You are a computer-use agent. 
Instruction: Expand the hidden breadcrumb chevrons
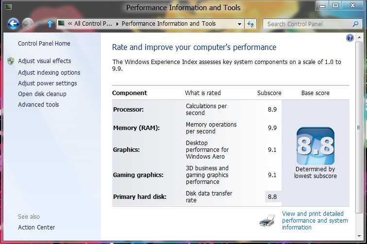click(70, 24)
